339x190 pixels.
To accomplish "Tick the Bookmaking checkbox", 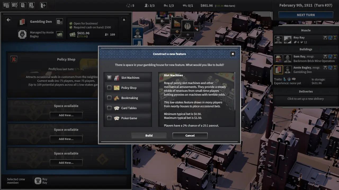I will (x=109, y=98).
